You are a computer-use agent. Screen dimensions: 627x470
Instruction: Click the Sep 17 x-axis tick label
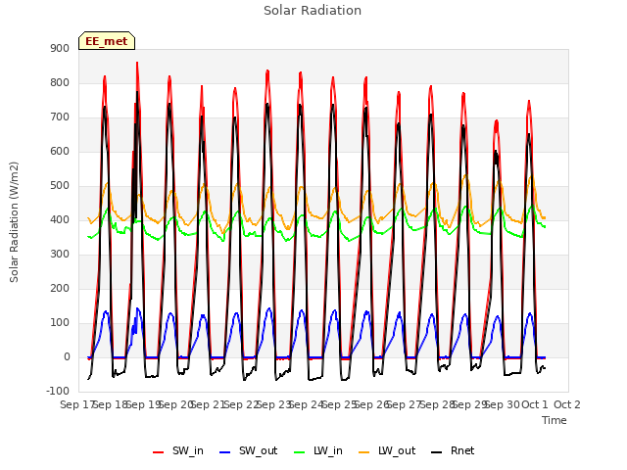tap(76, 404)
